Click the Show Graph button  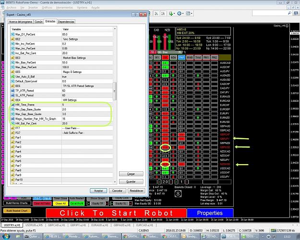point(97,198)
